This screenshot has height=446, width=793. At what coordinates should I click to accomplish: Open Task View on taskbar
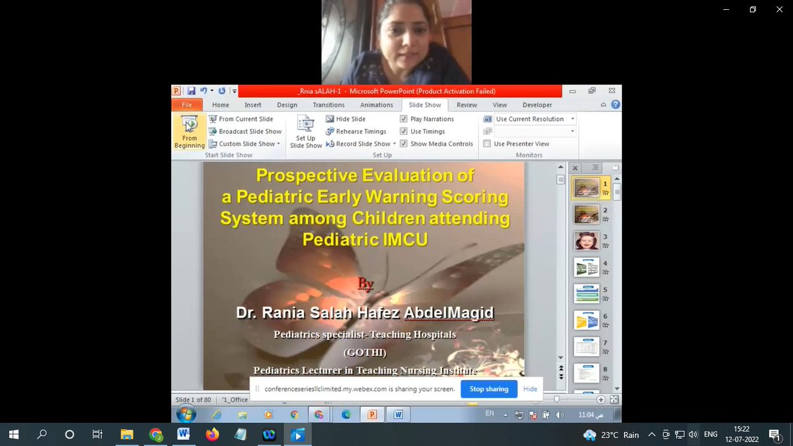pyautogui.click(x=97, y=435)
